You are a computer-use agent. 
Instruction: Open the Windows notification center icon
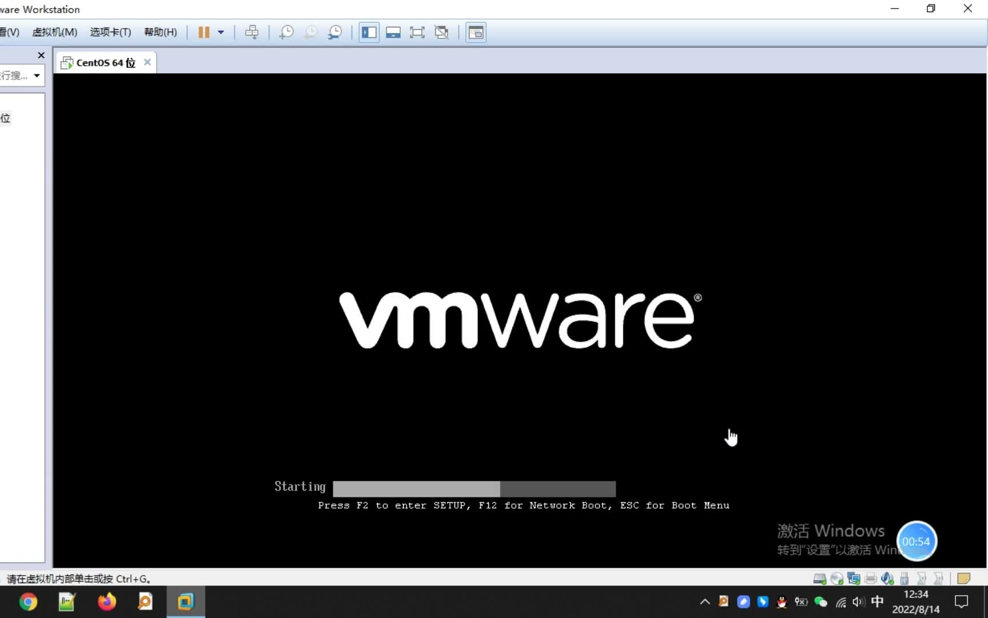pyautogui.click(x=962, y=601)
